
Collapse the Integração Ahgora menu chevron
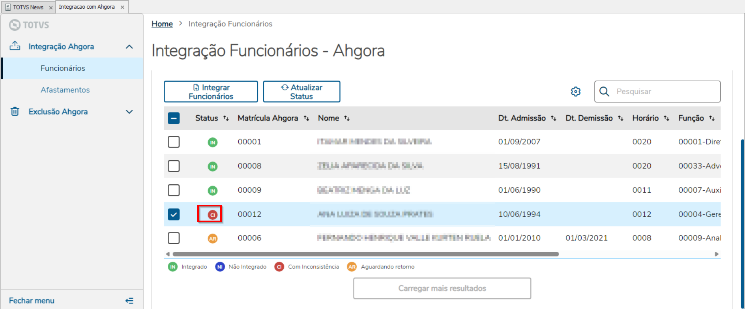tap(129, 47)
